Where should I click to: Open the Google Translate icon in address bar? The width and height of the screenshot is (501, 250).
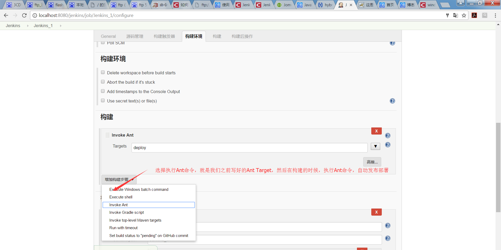tap(456, 15)
